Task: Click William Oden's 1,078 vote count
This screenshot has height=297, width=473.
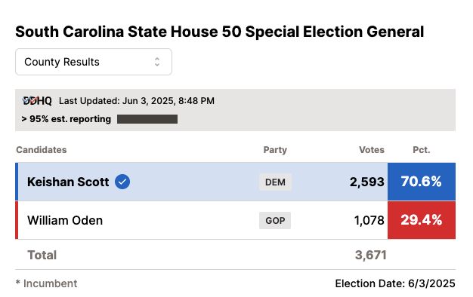Action: click(369, 220)
